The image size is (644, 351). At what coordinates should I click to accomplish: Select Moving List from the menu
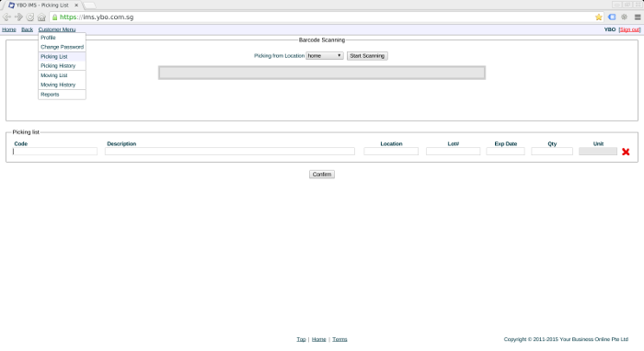click(62, 75)
